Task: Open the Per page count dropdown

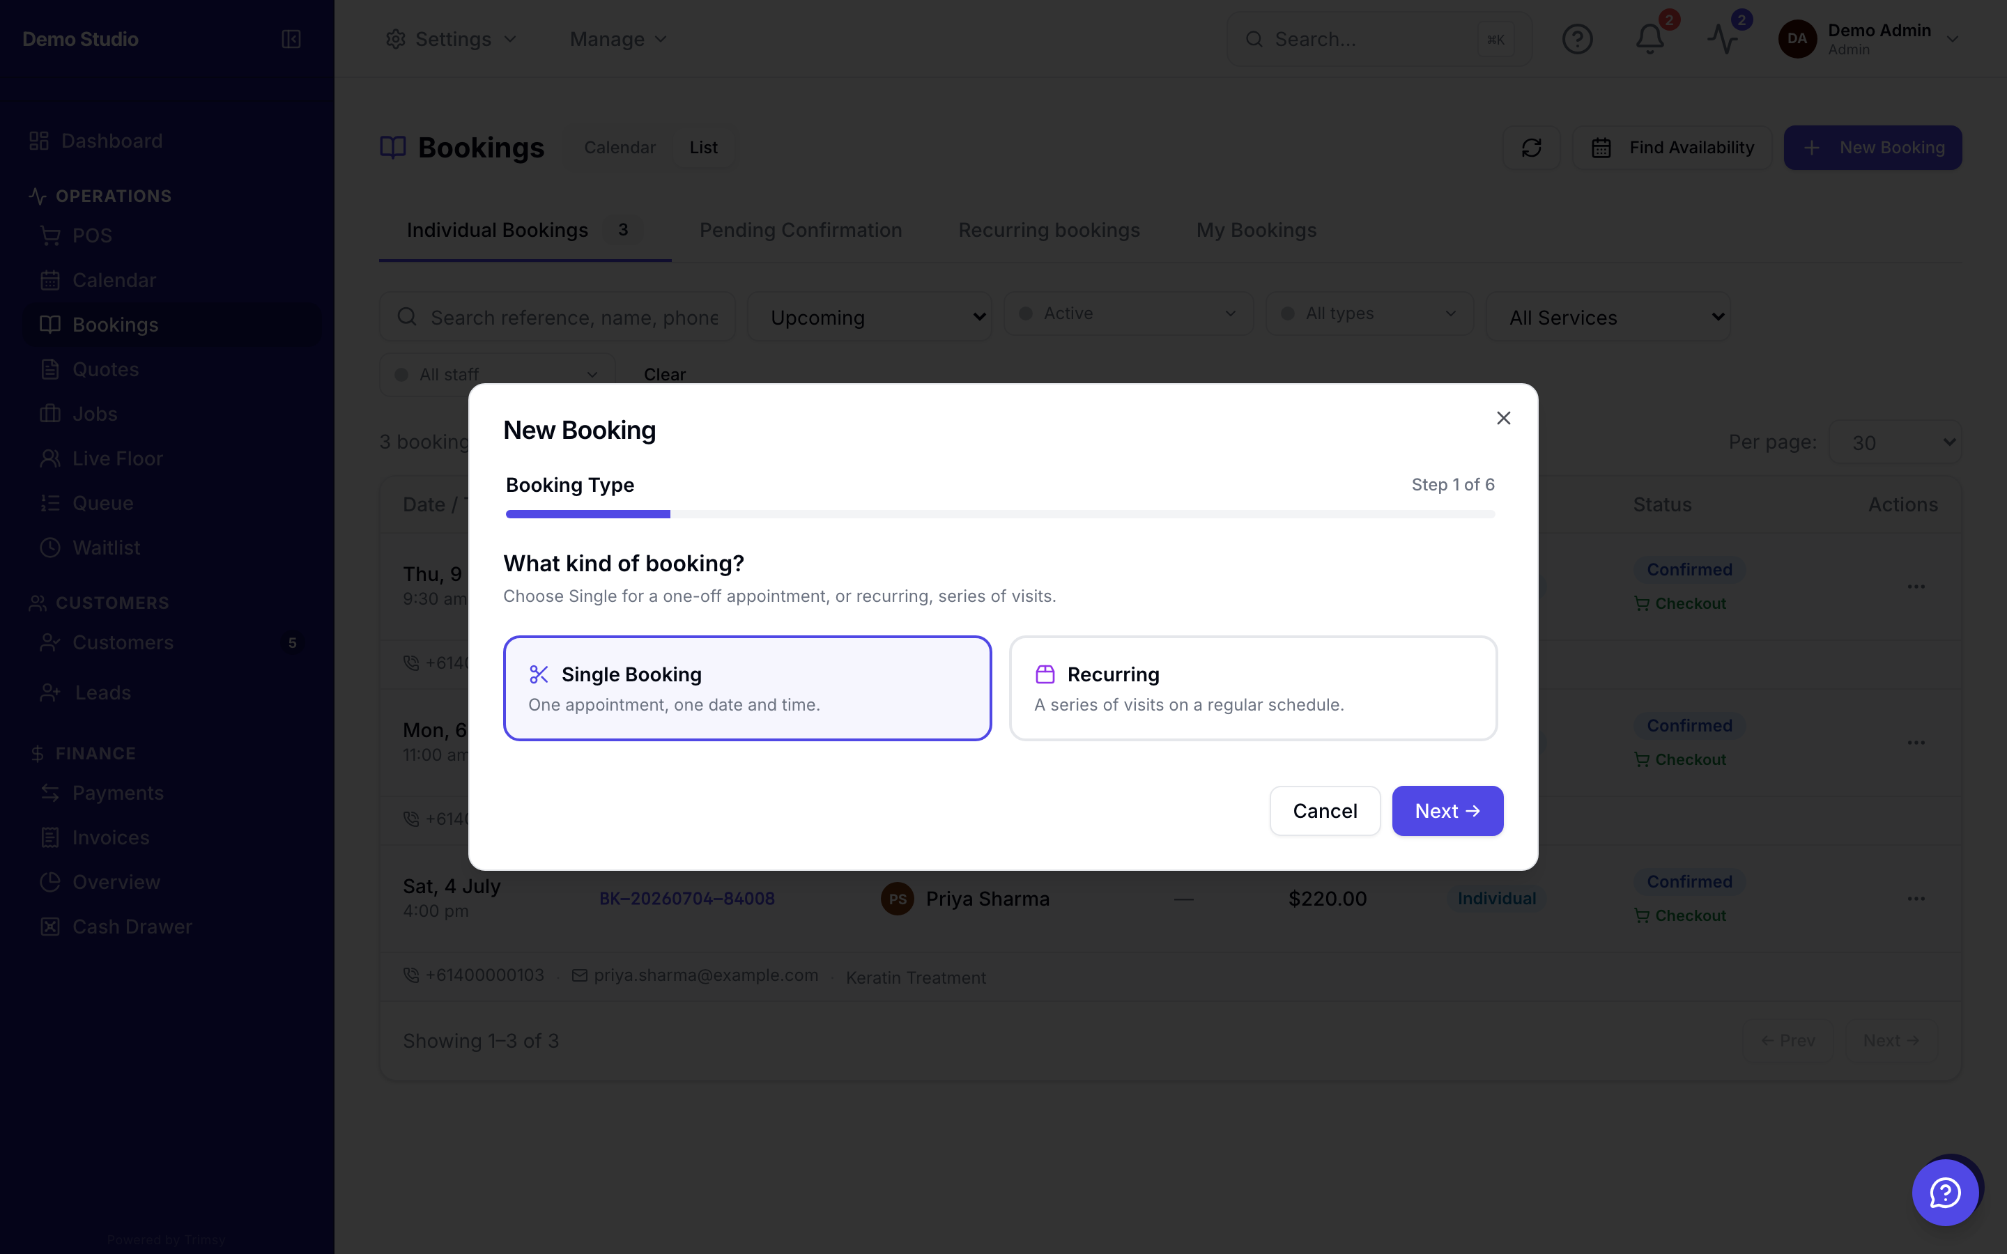Action: [1895, 443]
